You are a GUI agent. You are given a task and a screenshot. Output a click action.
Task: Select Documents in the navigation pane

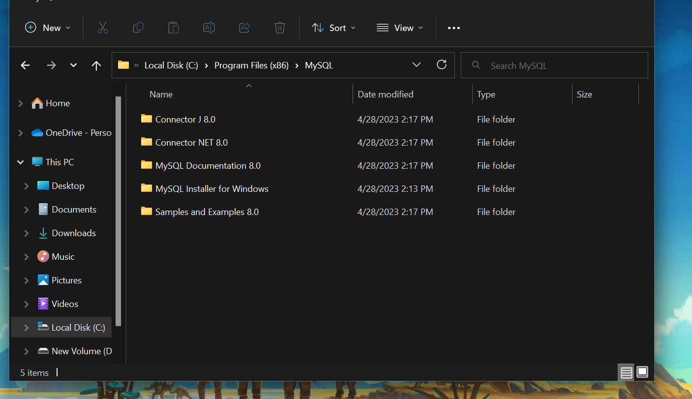(x=74, y=210)
